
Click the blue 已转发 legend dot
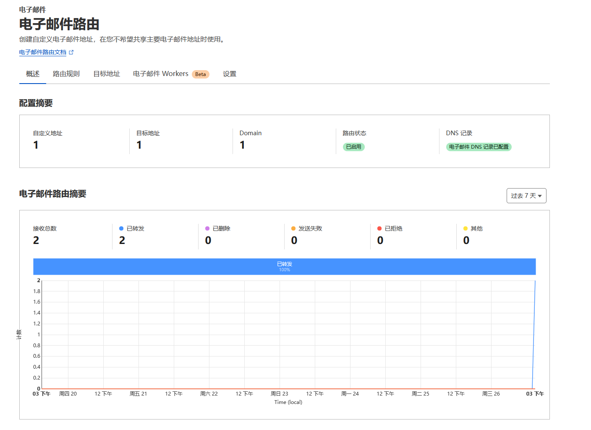pyautogui.click(x=121, y=228)
